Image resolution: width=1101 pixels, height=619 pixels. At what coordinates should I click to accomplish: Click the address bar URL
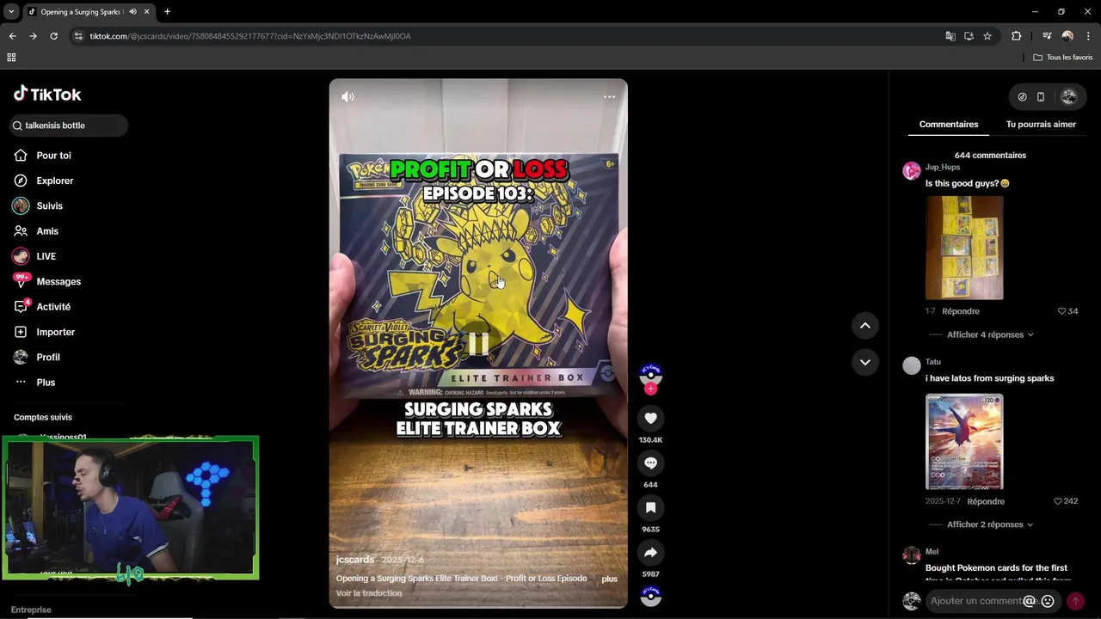coord(250,36)
